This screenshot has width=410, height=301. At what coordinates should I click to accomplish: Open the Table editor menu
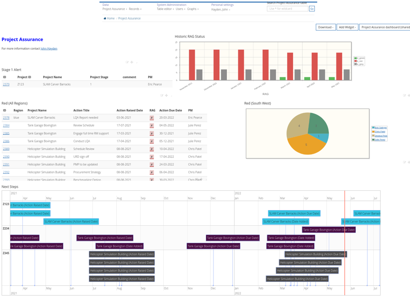click(165, 9)
